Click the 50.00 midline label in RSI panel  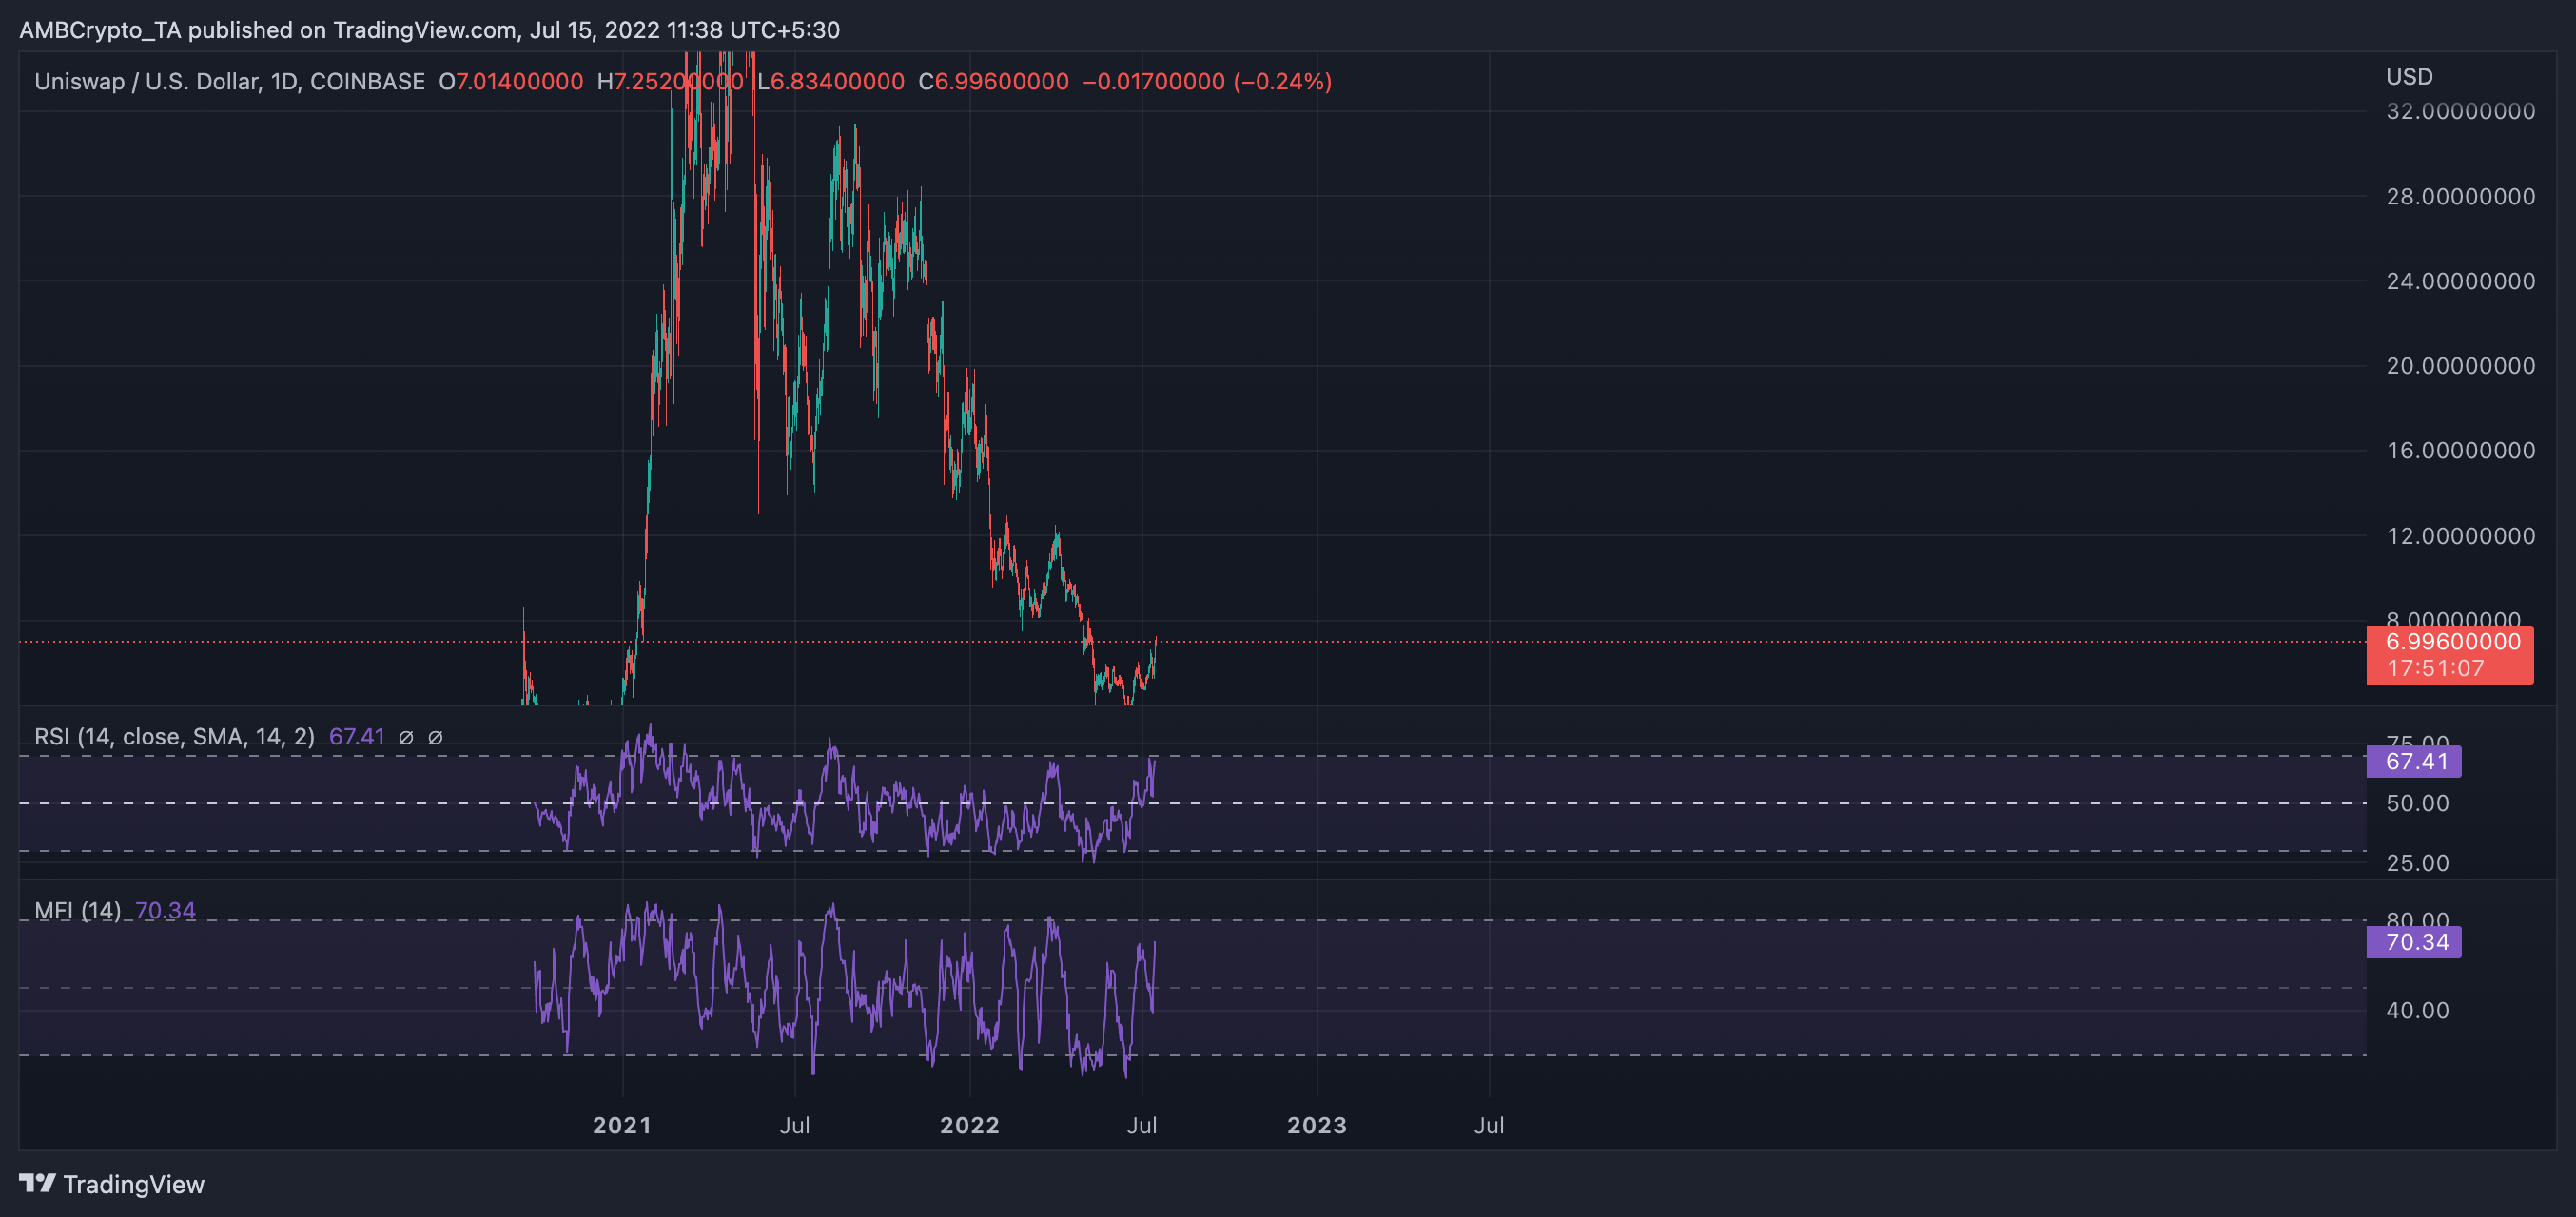click(x=2419, y=802)
